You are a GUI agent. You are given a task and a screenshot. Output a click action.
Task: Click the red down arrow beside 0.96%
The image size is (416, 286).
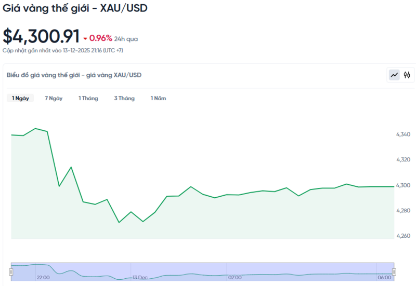[x=85, y=38]
